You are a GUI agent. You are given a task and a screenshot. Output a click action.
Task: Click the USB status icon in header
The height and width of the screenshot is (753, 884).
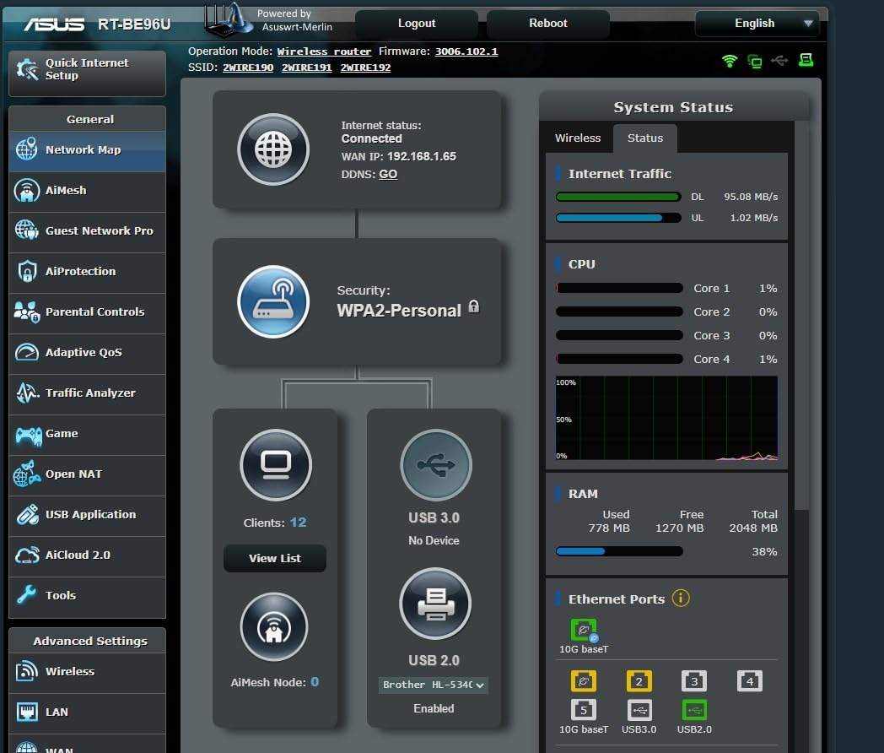779,60
